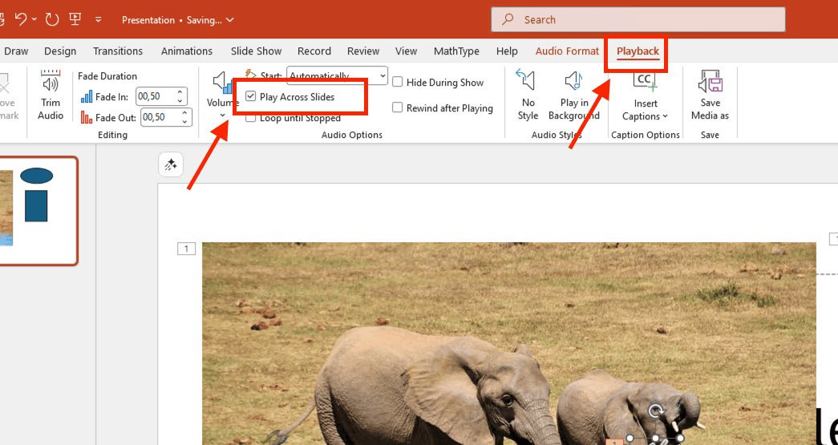This screenshot has width=838, height=445.
Task: Click the Play in Background icon
Action: pos(573,81)
